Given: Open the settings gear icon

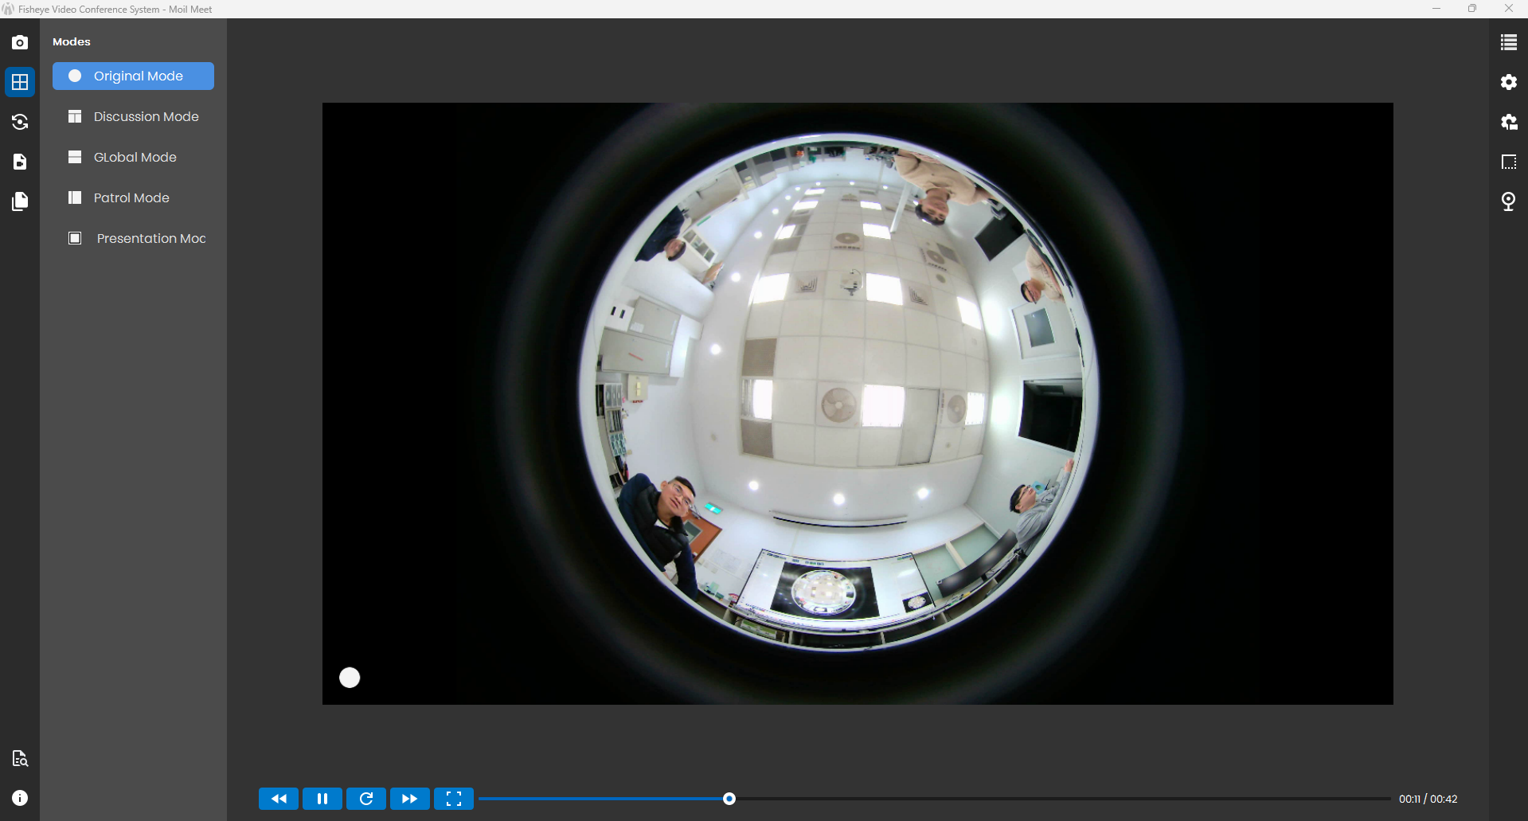Looking at the screenshot, I should click(x=1508, y=82).
